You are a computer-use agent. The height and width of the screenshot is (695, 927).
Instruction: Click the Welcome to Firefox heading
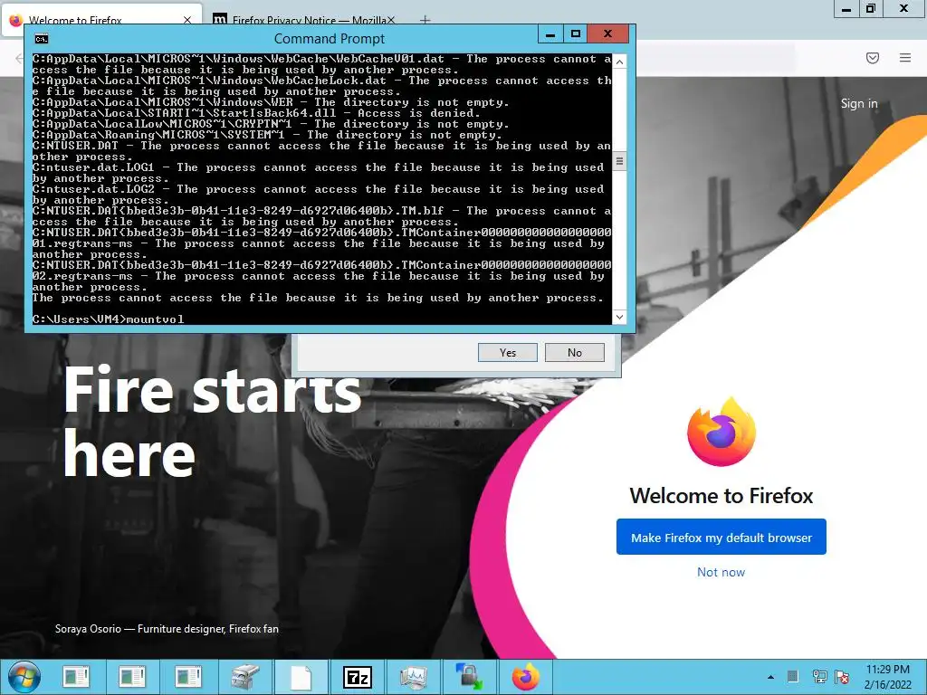tap(722, 495)
